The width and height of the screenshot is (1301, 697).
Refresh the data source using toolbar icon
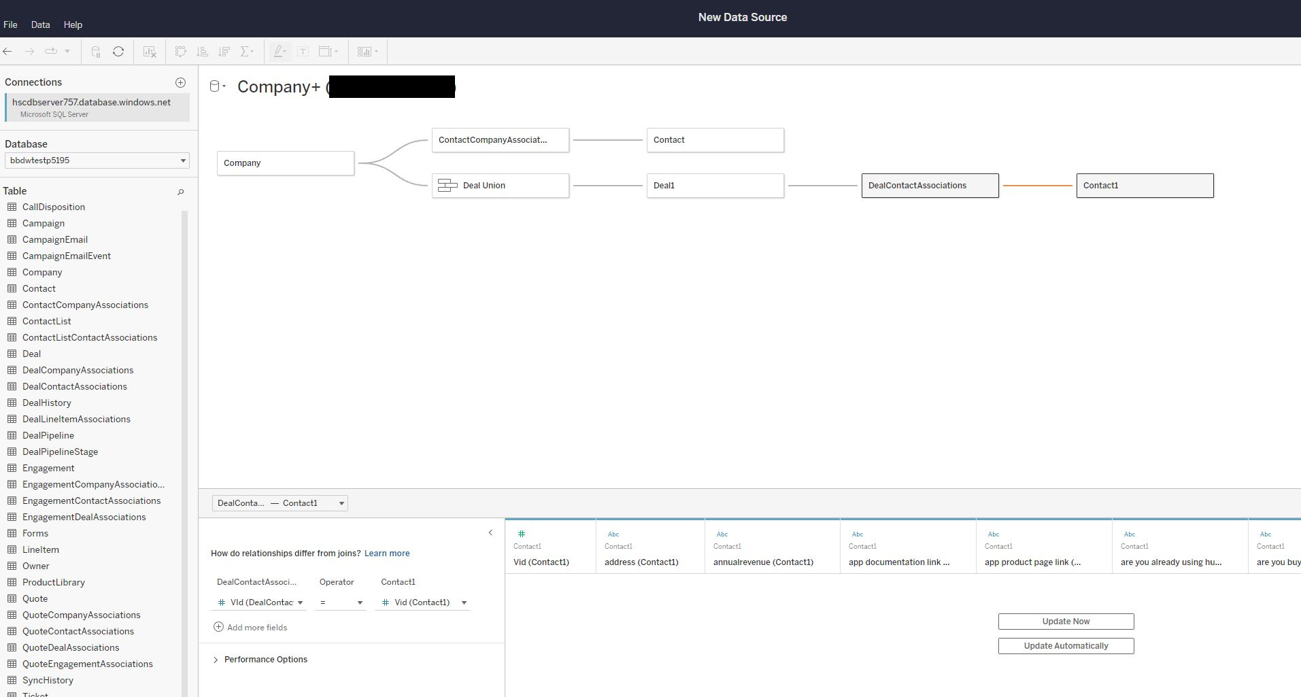click(118, 52)
